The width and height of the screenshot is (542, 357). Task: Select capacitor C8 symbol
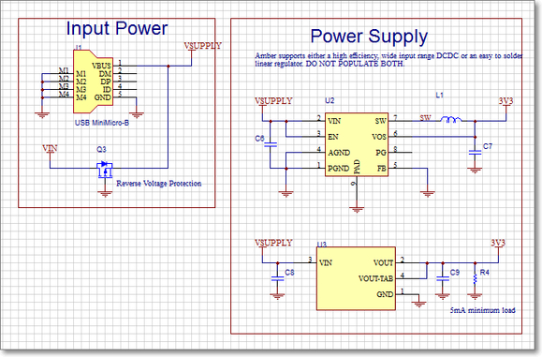click(277, 278)
